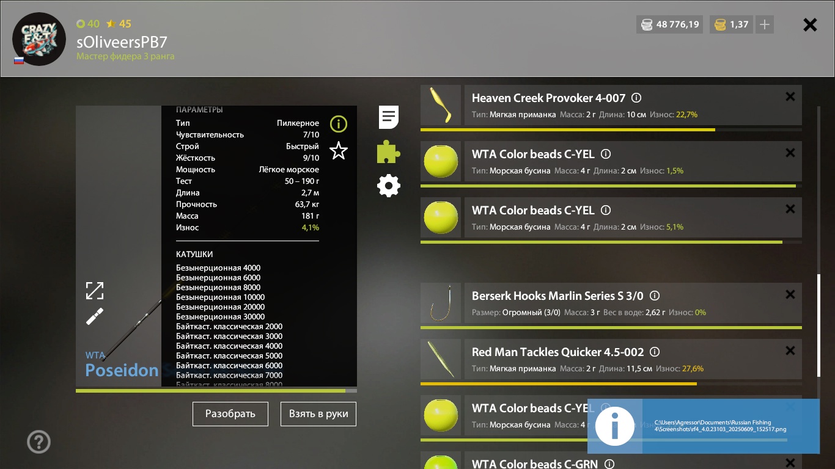This screenshot has width=835, height=469.
Task: Show info for WTA Color beads C-GRN
Action: pyautogui.click(x=609, y=464)
